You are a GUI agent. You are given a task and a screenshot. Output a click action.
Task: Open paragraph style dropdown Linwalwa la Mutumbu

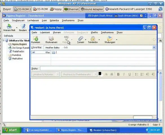[45, 74]
